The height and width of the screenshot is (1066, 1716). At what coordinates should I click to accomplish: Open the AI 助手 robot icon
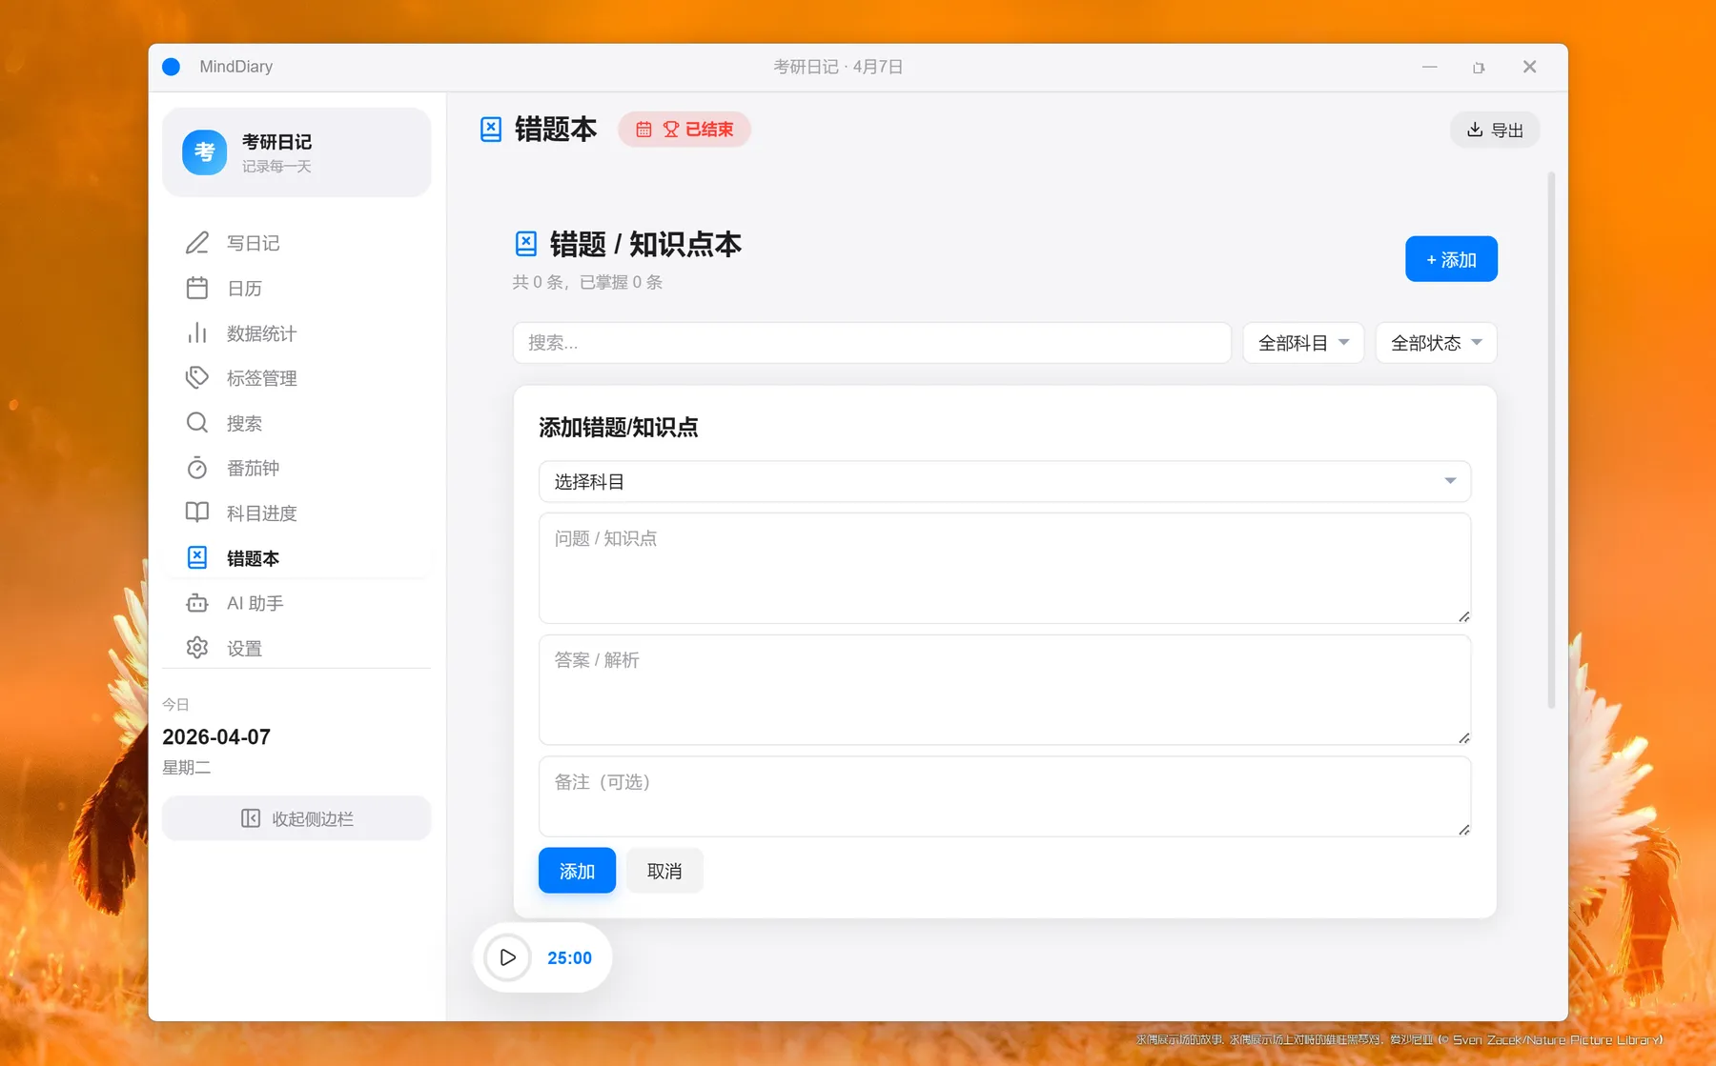coord(197,603)
